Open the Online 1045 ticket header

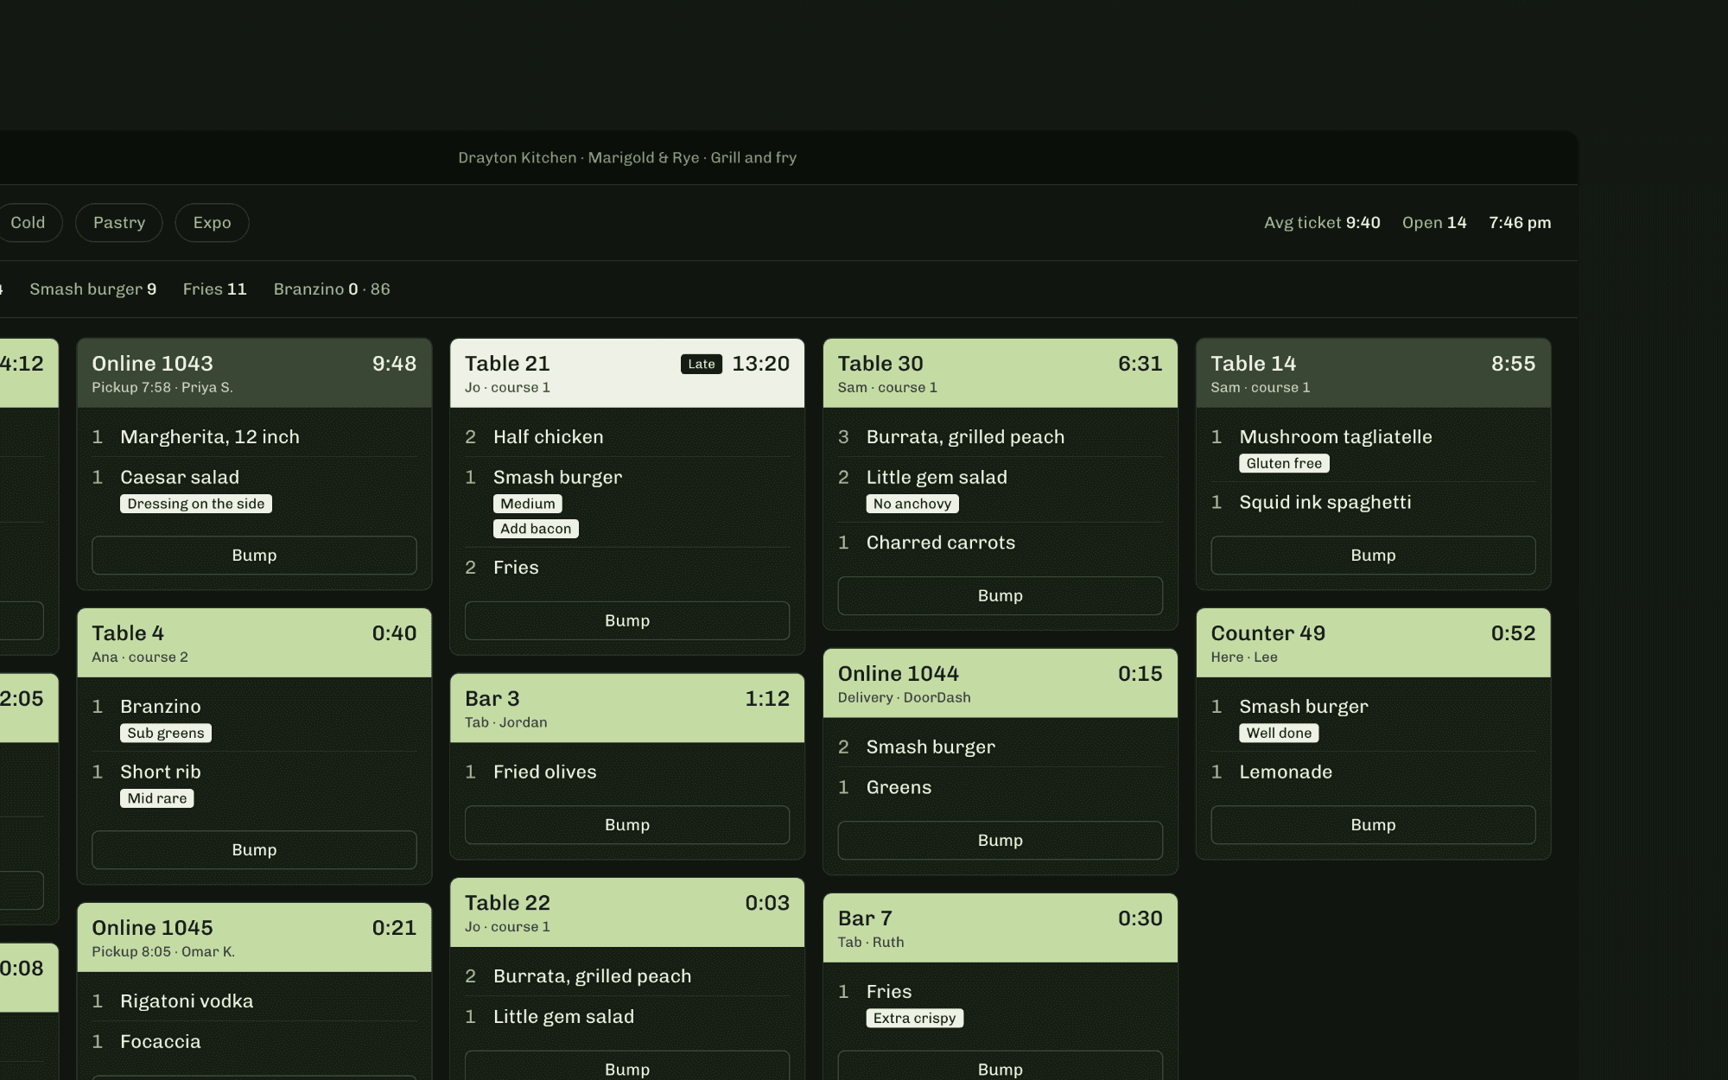coord(254,937)
